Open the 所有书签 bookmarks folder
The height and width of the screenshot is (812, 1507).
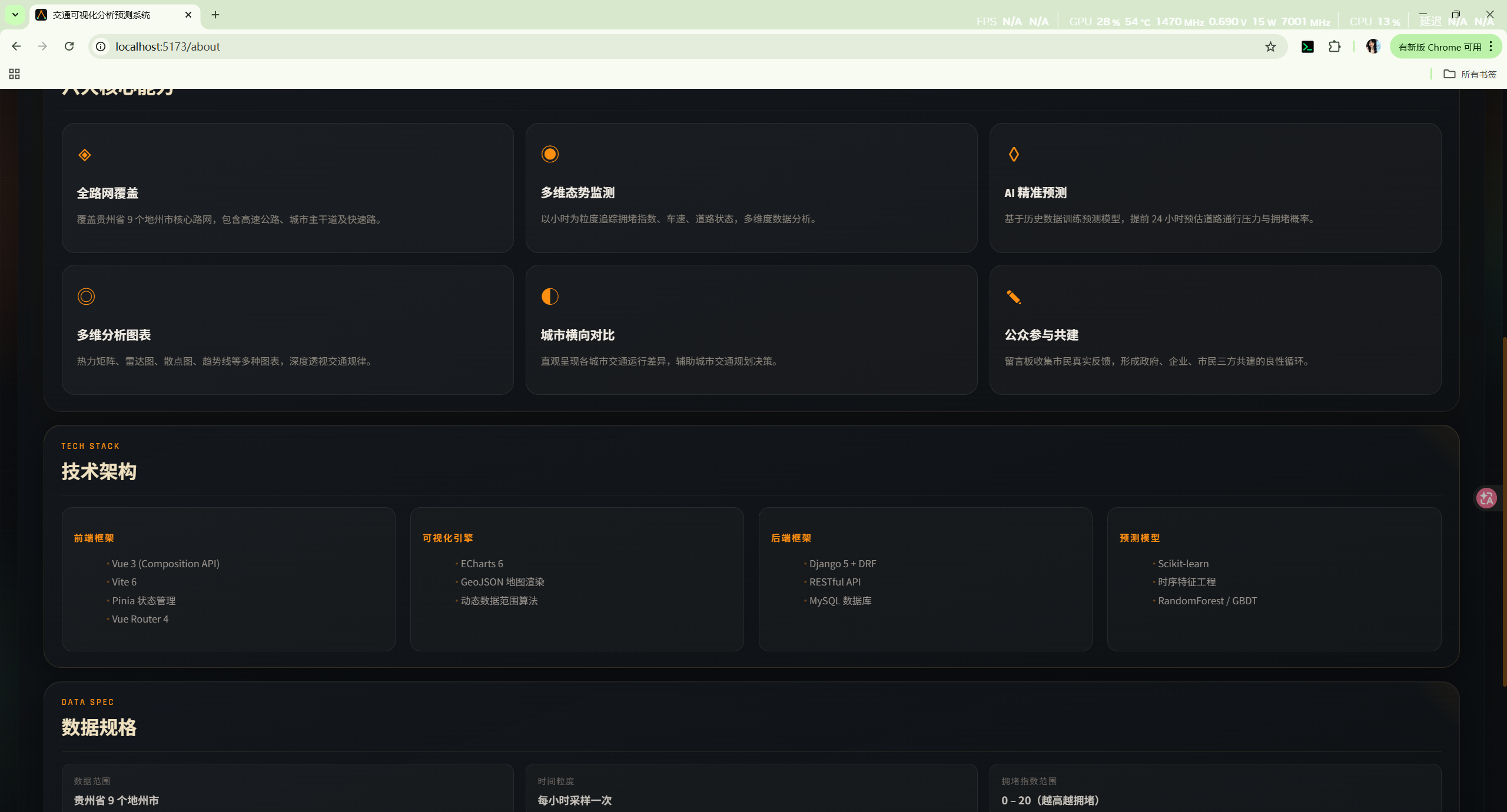click(1470, 74)
